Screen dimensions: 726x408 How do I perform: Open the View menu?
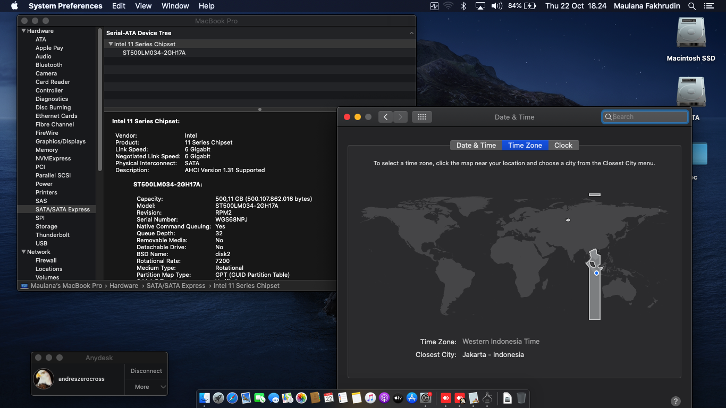pyautogui.click(x=143, y=6)
